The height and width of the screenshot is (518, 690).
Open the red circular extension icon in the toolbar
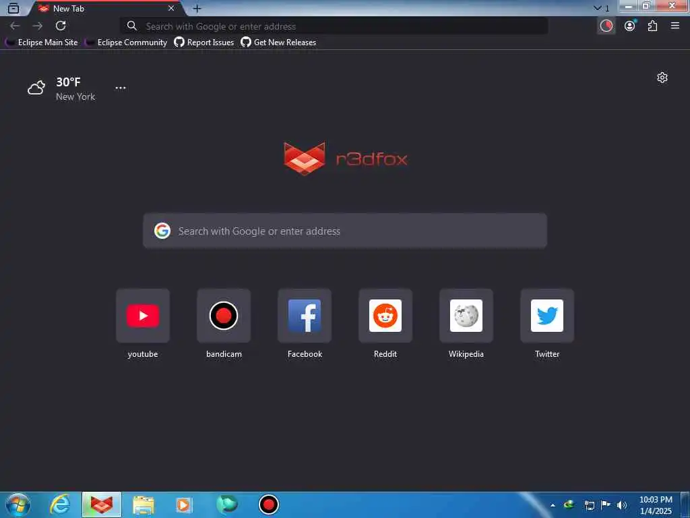(x=606, y=26)
